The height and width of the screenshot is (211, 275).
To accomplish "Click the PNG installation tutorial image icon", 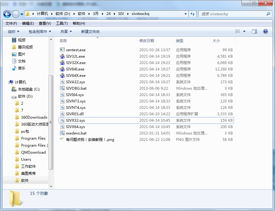I will (62, 140).
